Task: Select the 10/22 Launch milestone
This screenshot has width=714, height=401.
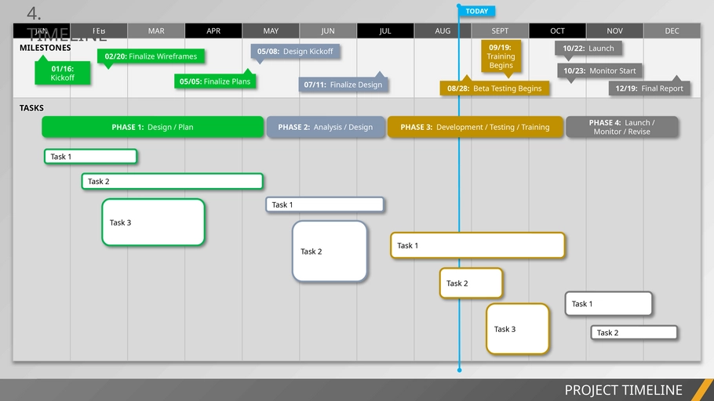Action: click(x=588, y=49)
